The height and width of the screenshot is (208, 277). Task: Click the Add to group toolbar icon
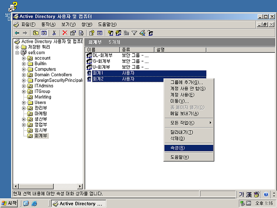(x=150, y=33)
